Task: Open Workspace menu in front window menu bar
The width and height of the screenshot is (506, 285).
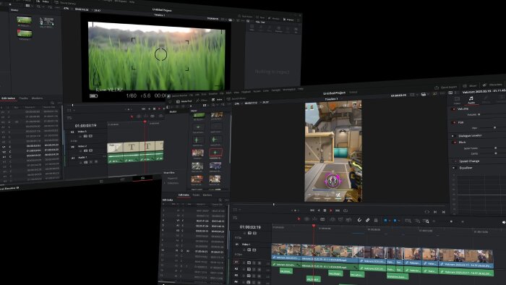Action: (289, 90)
